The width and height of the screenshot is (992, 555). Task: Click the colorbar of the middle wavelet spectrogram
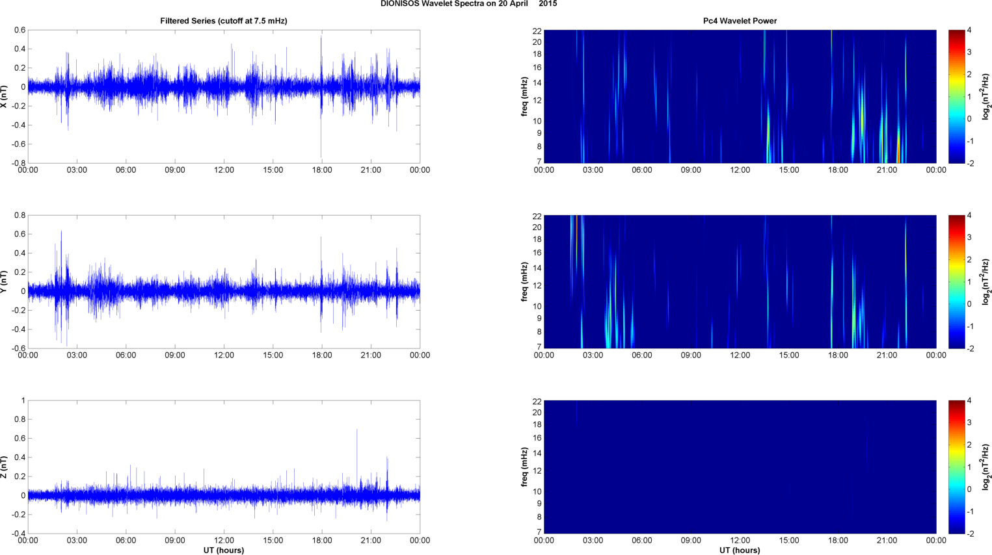(956, 281)
